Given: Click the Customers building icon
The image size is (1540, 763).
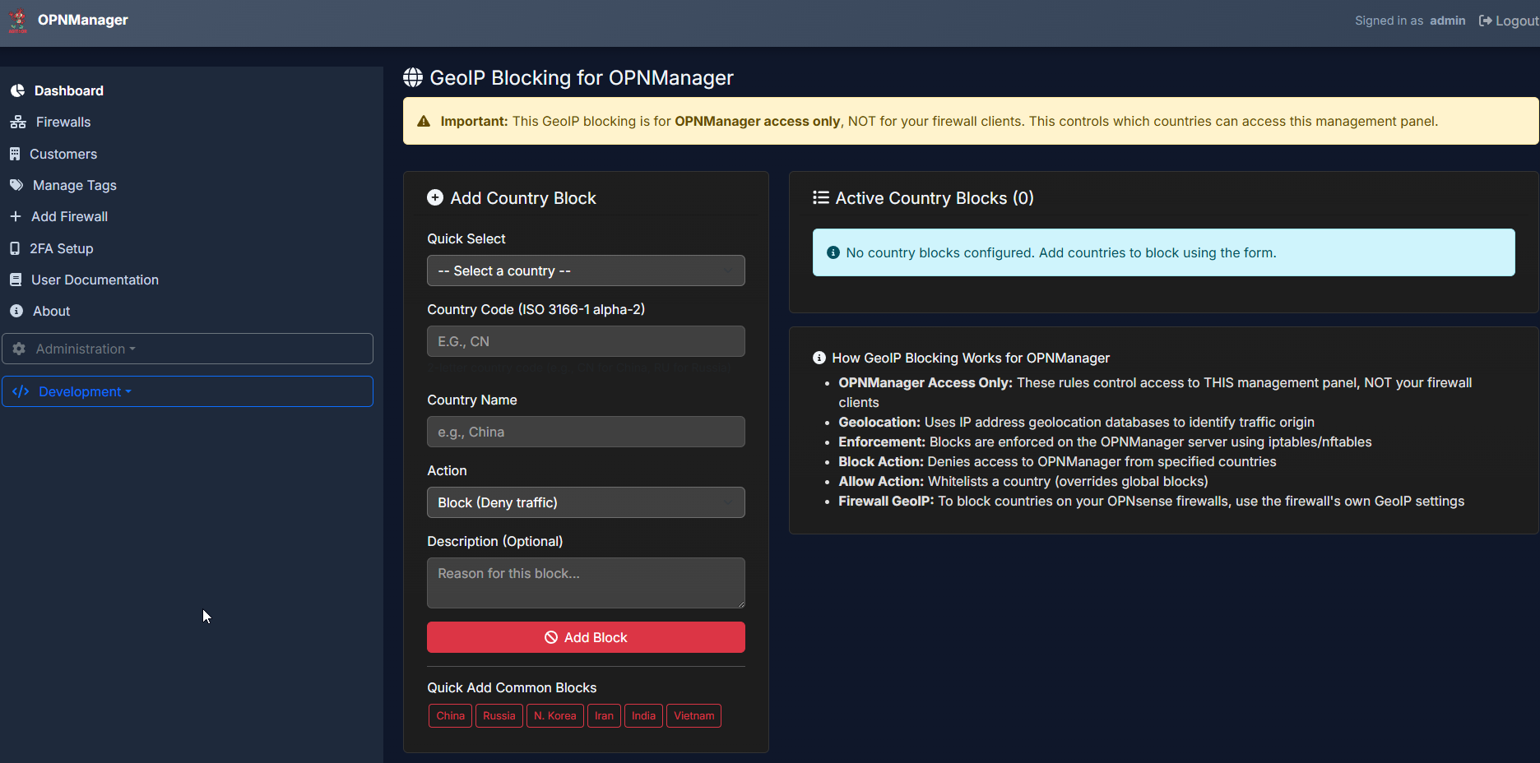Looking at the screenshot, I should pos(15,154).
